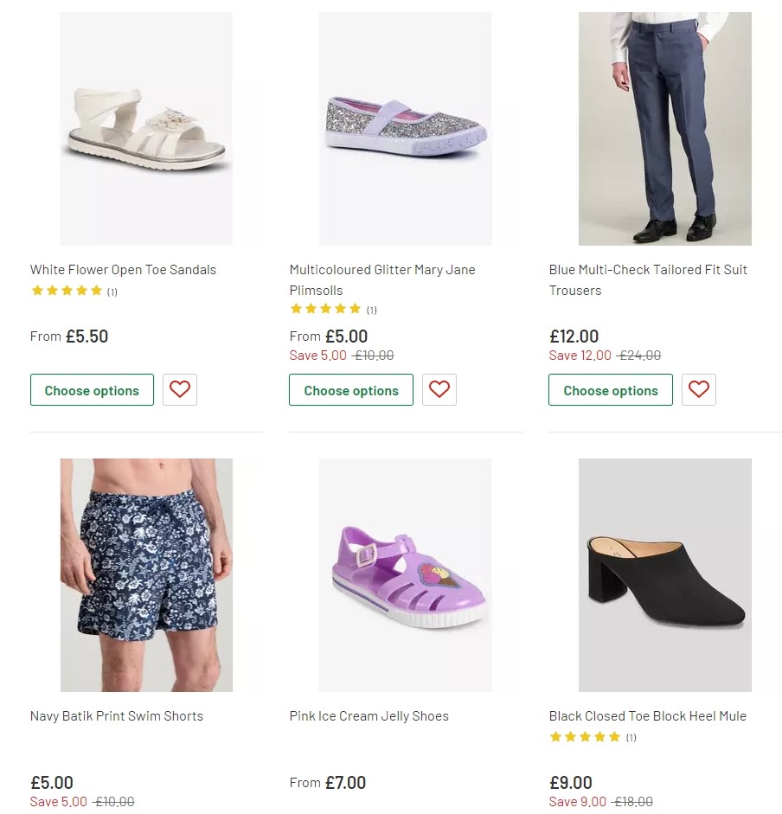
Task: Click the heart icon for Glitter Mary Jane Plimsolls
Action: [439, 389]
